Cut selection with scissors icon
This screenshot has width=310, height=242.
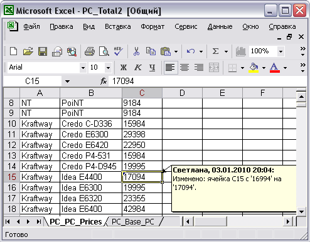click(136, 51)
